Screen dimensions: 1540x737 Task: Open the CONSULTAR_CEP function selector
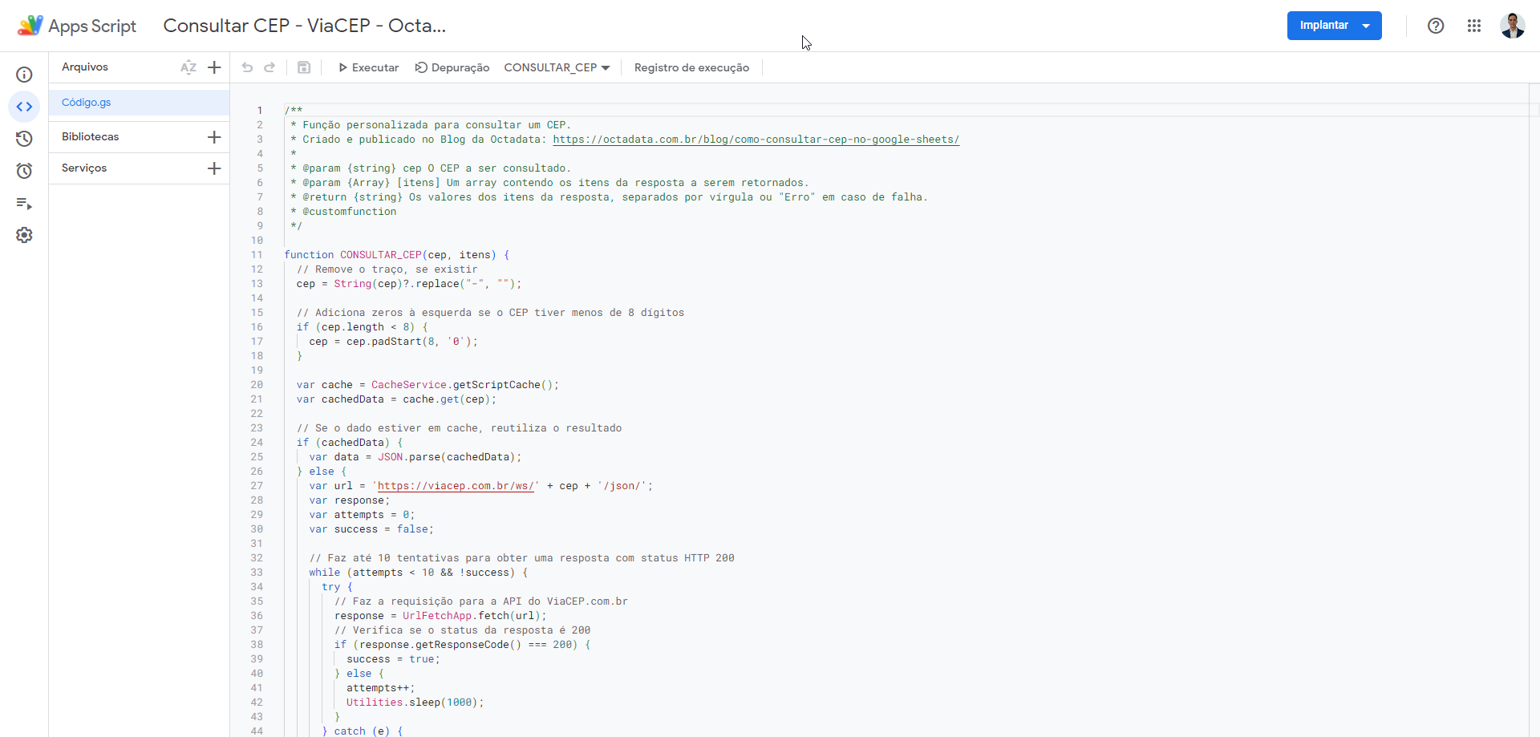(x=557, y=67)
